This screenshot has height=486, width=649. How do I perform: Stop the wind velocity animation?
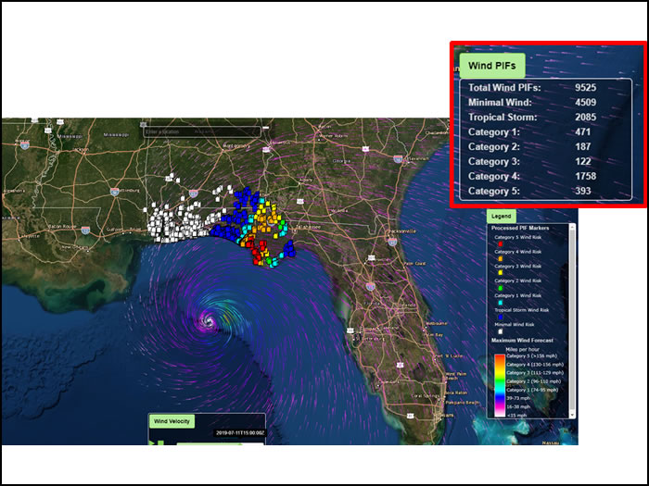click(x=160, y=443)
